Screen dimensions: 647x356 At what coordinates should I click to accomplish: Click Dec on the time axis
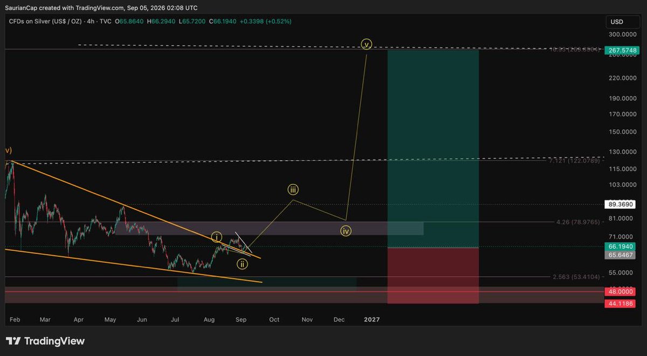click(339, 320)
